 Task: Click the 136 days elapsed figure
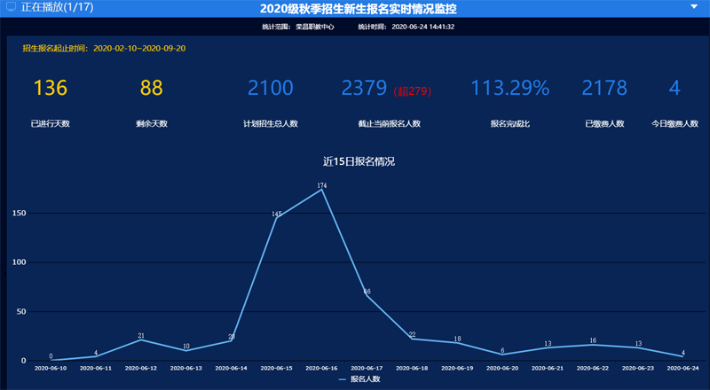tap(50, 88)
